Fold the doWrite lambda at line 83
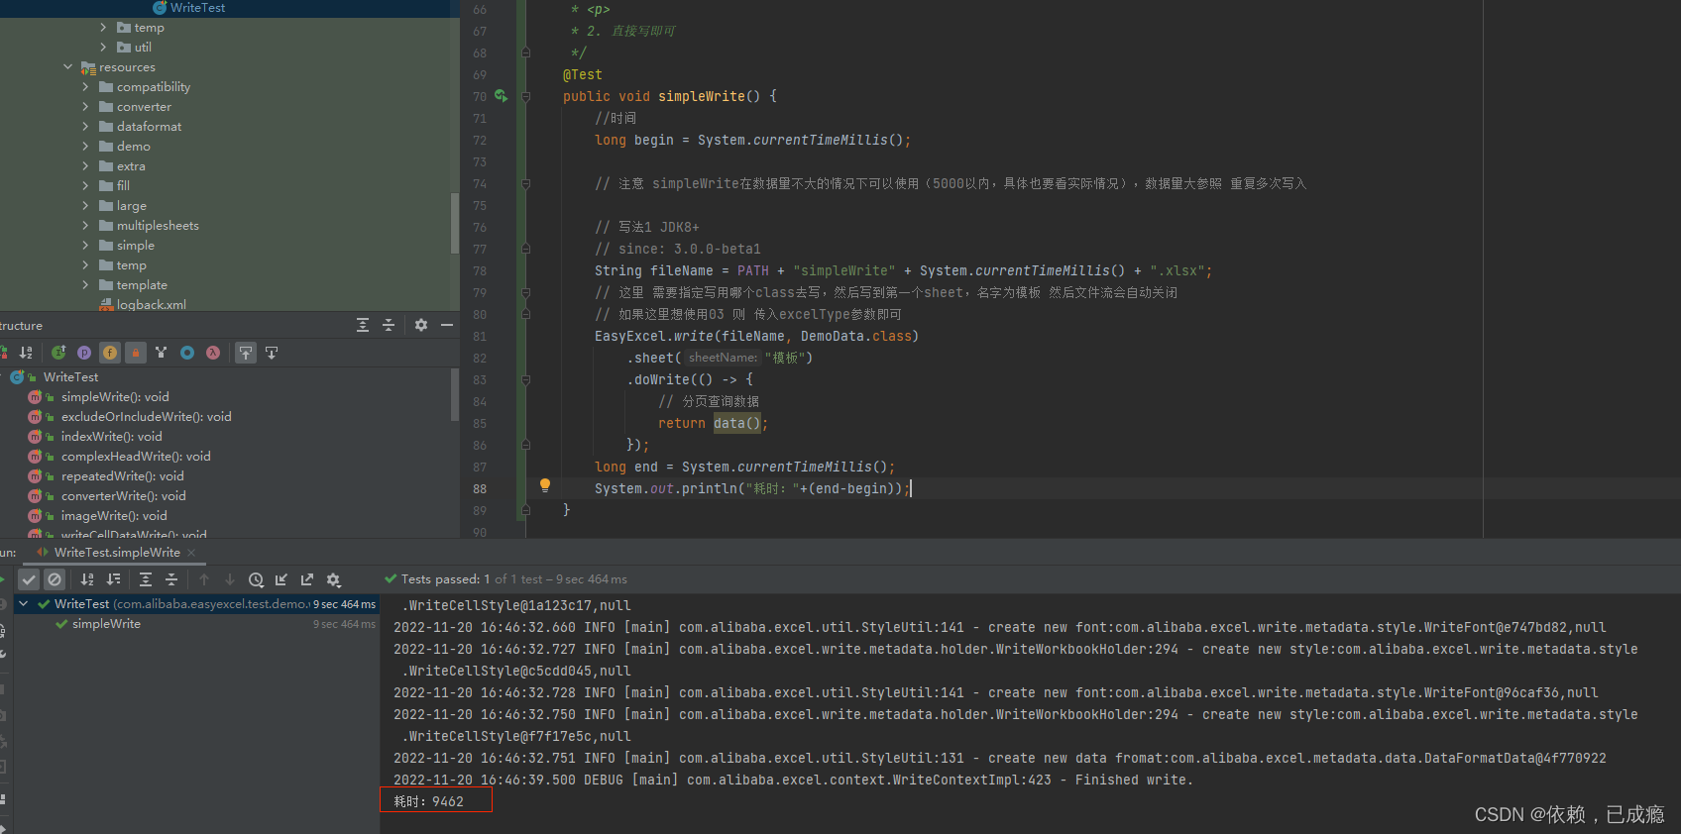1681x834 pixels. (x=525, y=379)
